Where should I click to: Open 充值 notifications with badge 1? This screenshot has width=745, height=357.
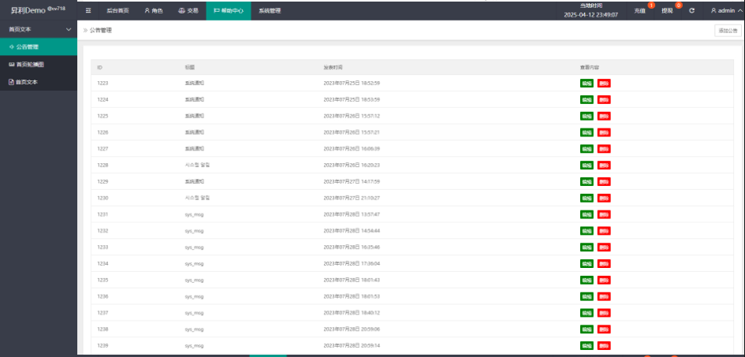click(640, 10)
